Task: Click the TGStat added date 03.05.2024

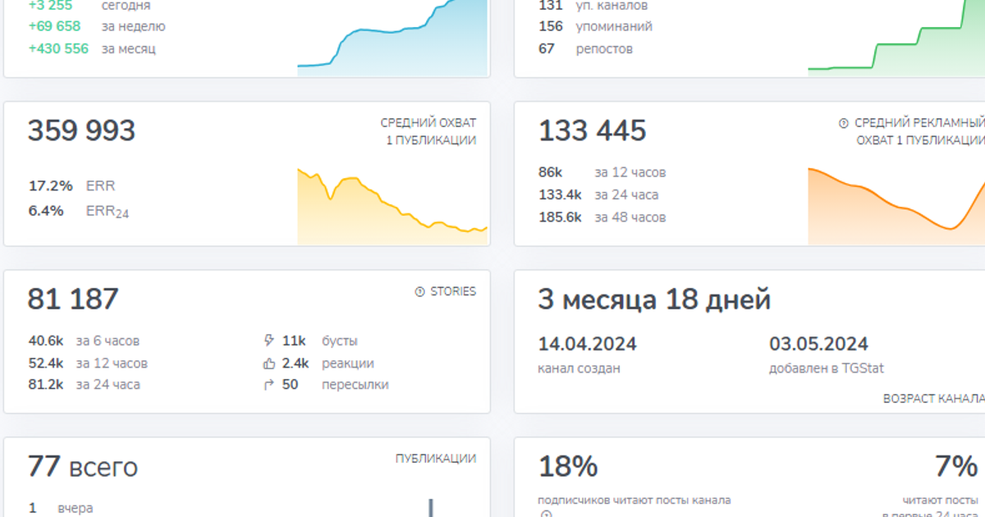Action: (x=818, y=344)
